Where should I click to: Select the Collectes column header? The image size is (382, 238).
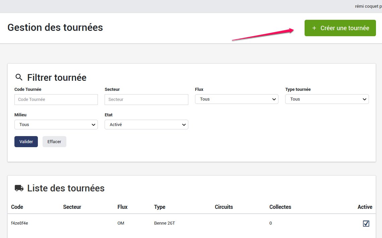coord(280,207)
